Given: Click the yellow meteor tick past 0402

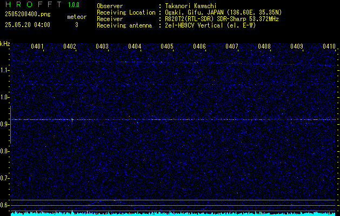Looking at the screenshot, I should pyautogui.click(x=87, y=212).
